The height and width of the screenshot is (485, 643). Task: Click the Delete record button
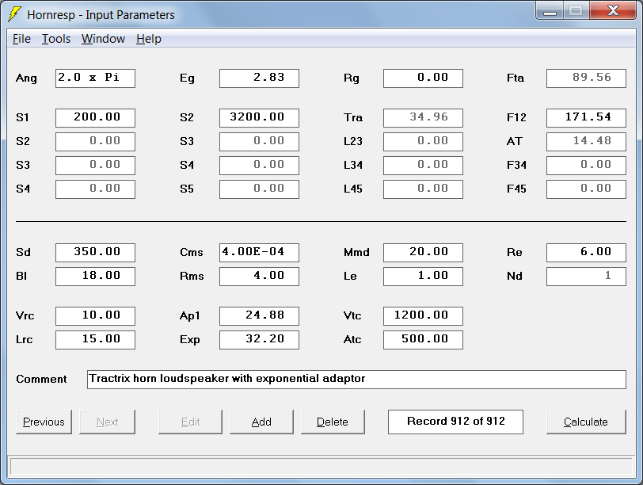[333, 422]
